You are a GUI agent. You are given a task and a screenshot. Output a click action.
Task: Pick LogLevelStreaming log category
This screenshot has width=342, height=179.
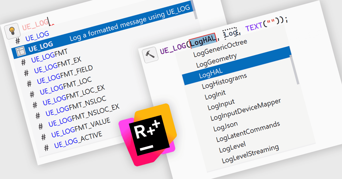tap(250, 154)
